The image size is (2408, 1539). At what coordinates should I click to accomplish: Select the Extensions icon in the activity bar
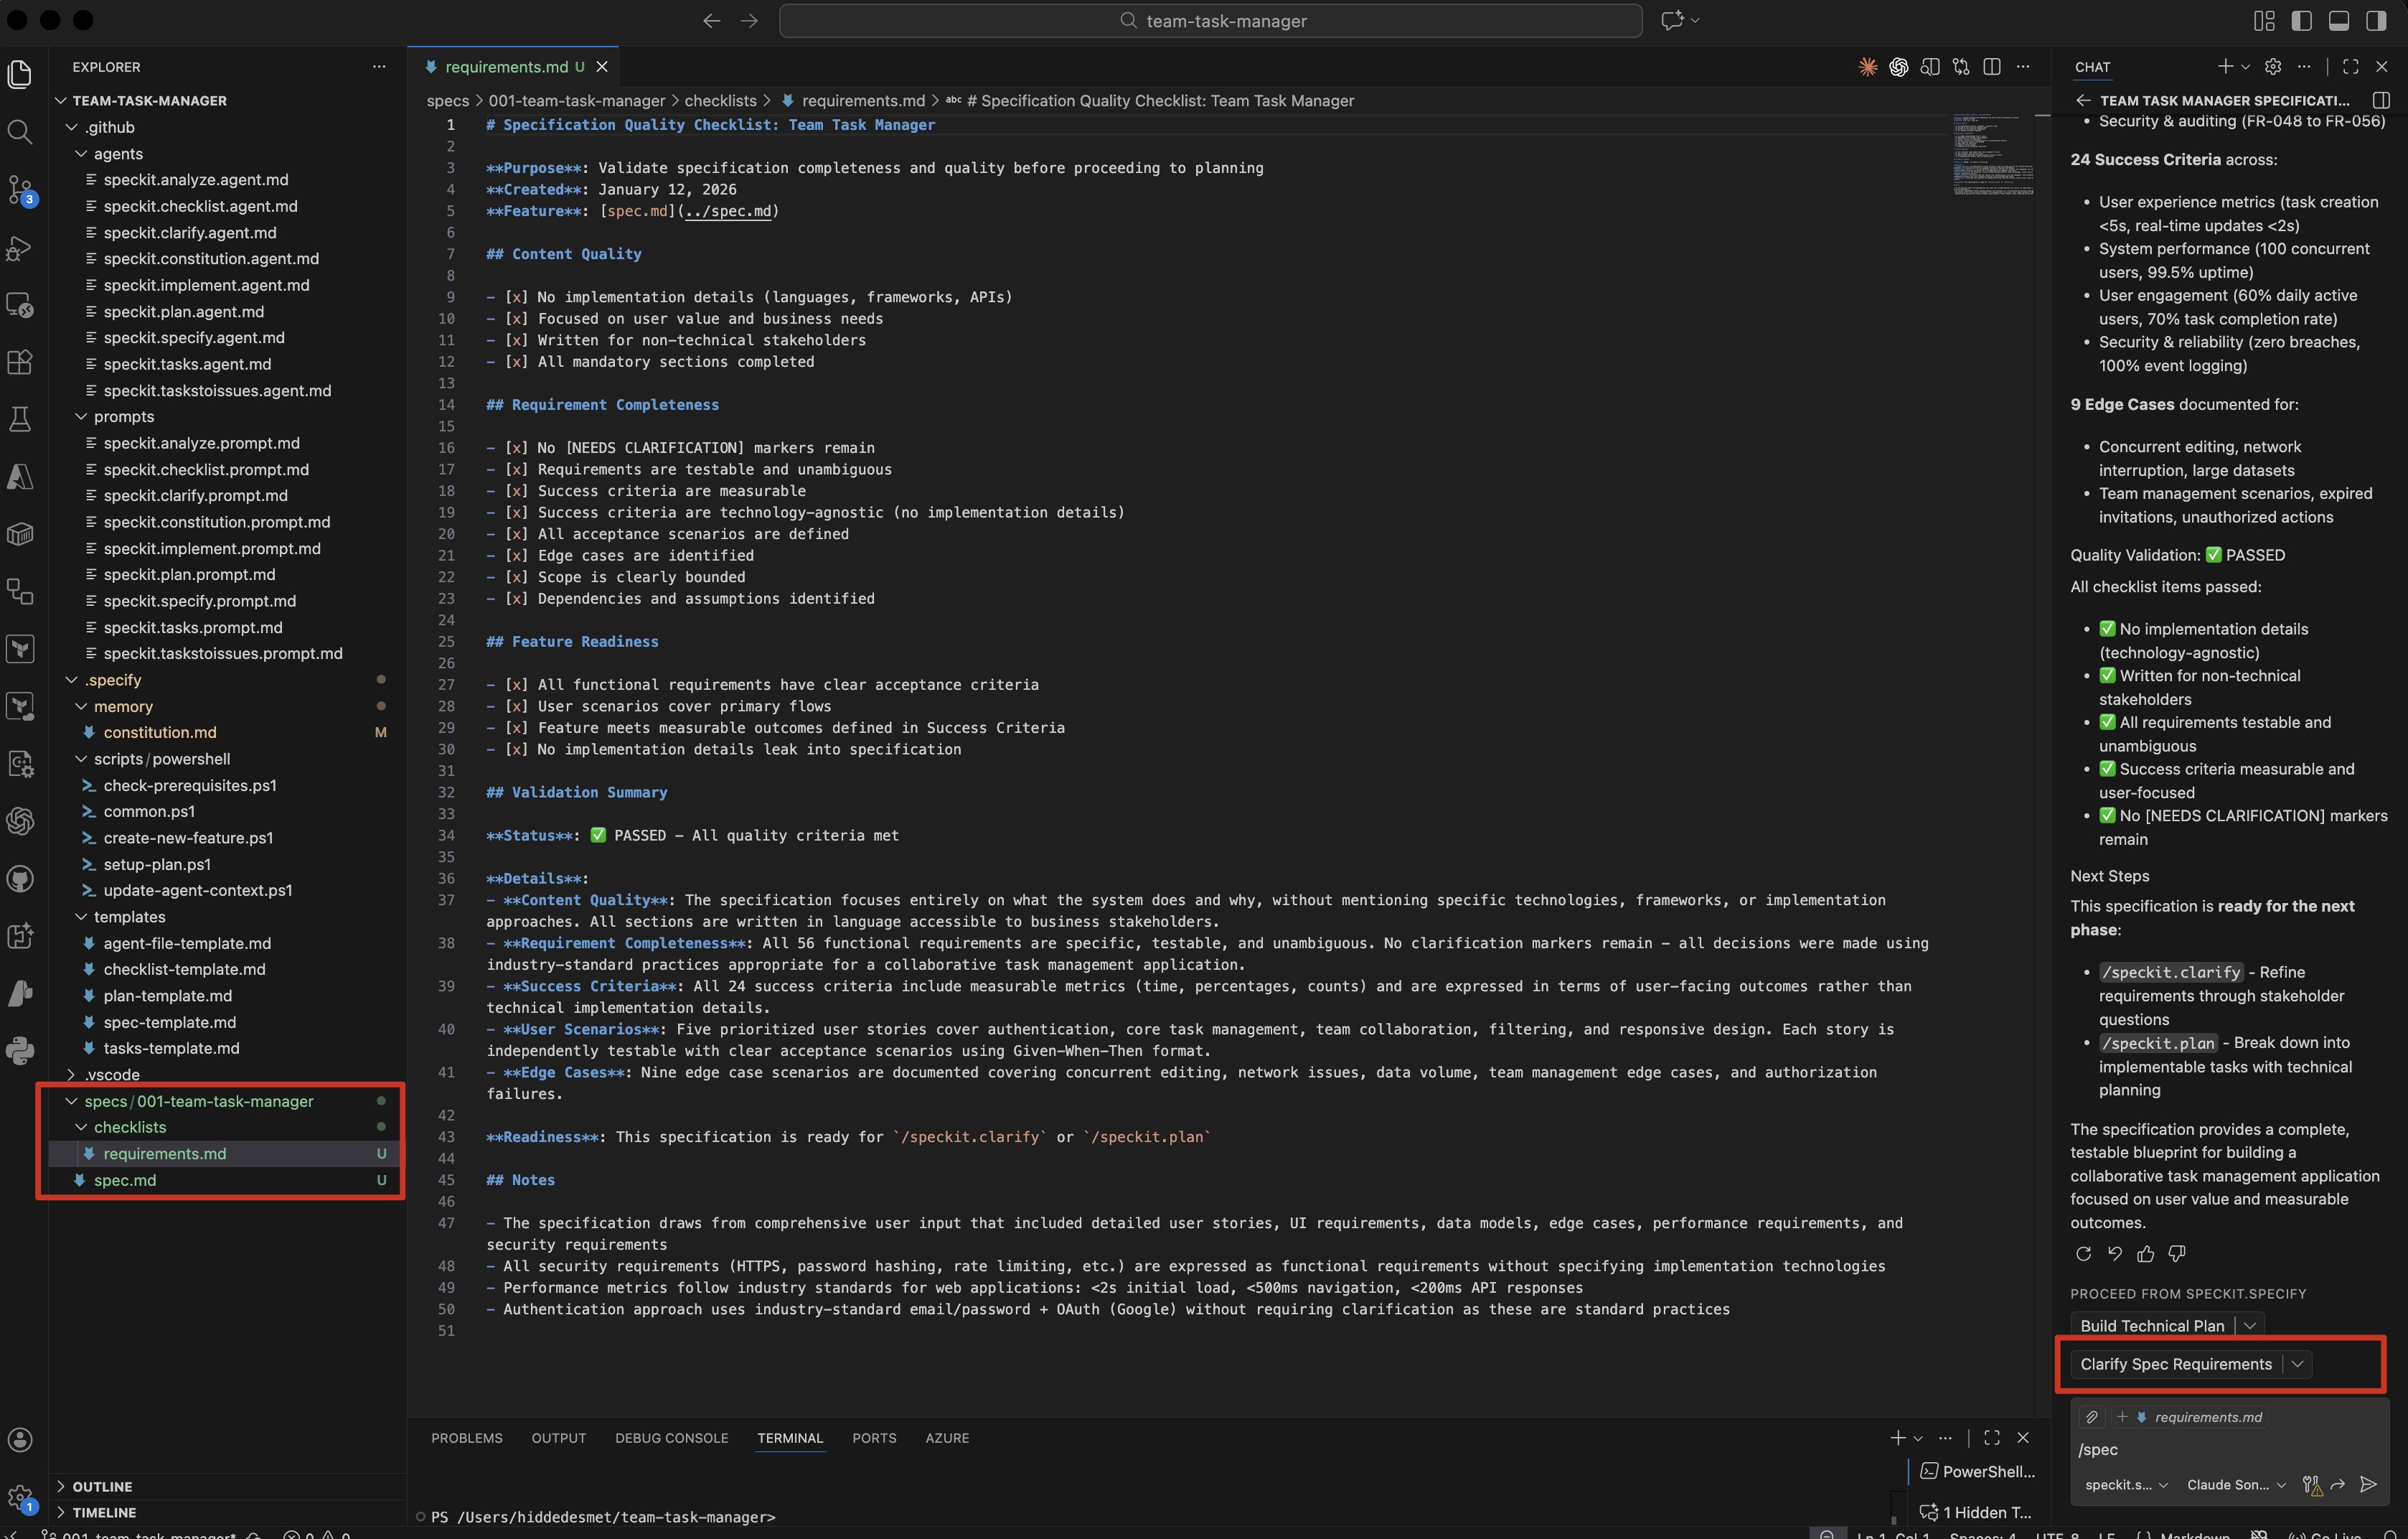click(20, 362)
